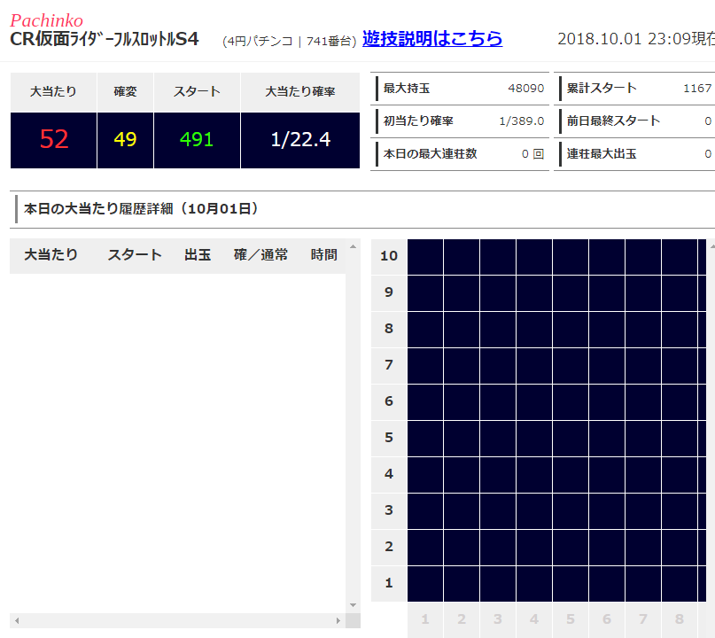The width and height of the screenshot is (715, 638).
Task: Click the 確／通常 column header
Action: tap(260, 254)
